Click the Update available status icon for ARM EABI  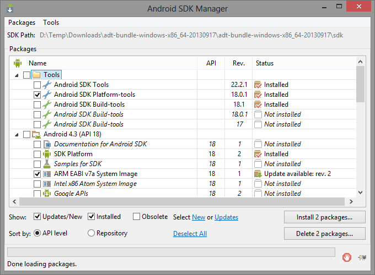(258, 174)
